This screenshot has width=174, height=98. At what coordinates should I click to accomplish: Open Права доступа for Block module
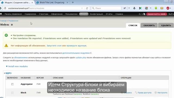[144, 93]
